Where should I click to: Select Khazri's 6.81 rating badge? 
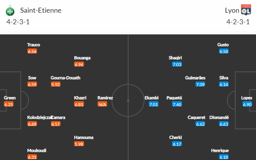79,104
